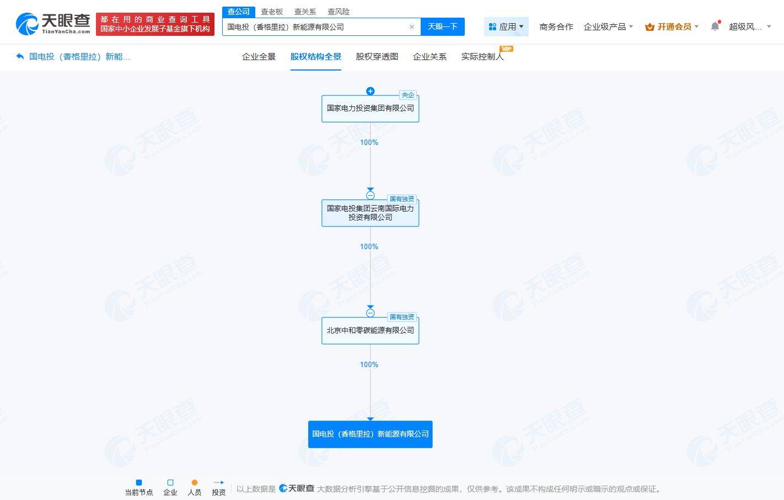Click the 企业 legend outline icon

pyautogui.click(x=170, y=482)
